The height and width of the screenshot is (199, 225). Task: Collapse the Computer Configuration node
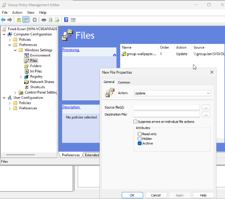(x=4, y=34)
